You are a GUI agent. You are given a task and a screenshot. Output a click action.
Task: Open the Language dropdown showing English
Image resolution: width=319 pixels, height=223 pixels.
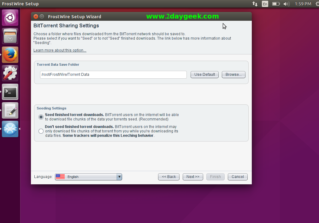(x=88, y=177)
